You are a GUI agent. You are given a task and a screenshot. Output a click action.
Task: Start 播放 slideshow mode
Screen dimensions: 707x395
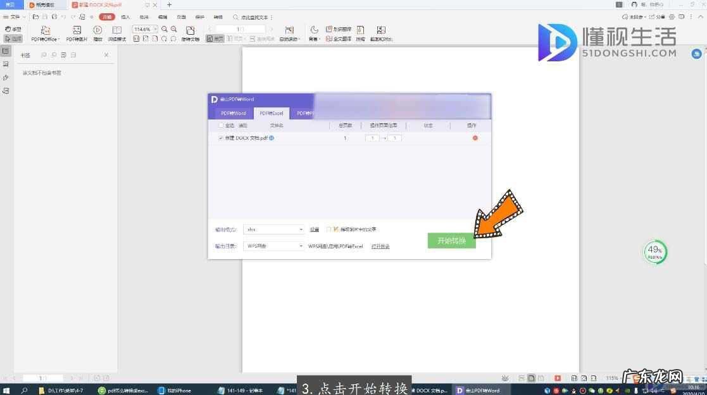[96, 33]
